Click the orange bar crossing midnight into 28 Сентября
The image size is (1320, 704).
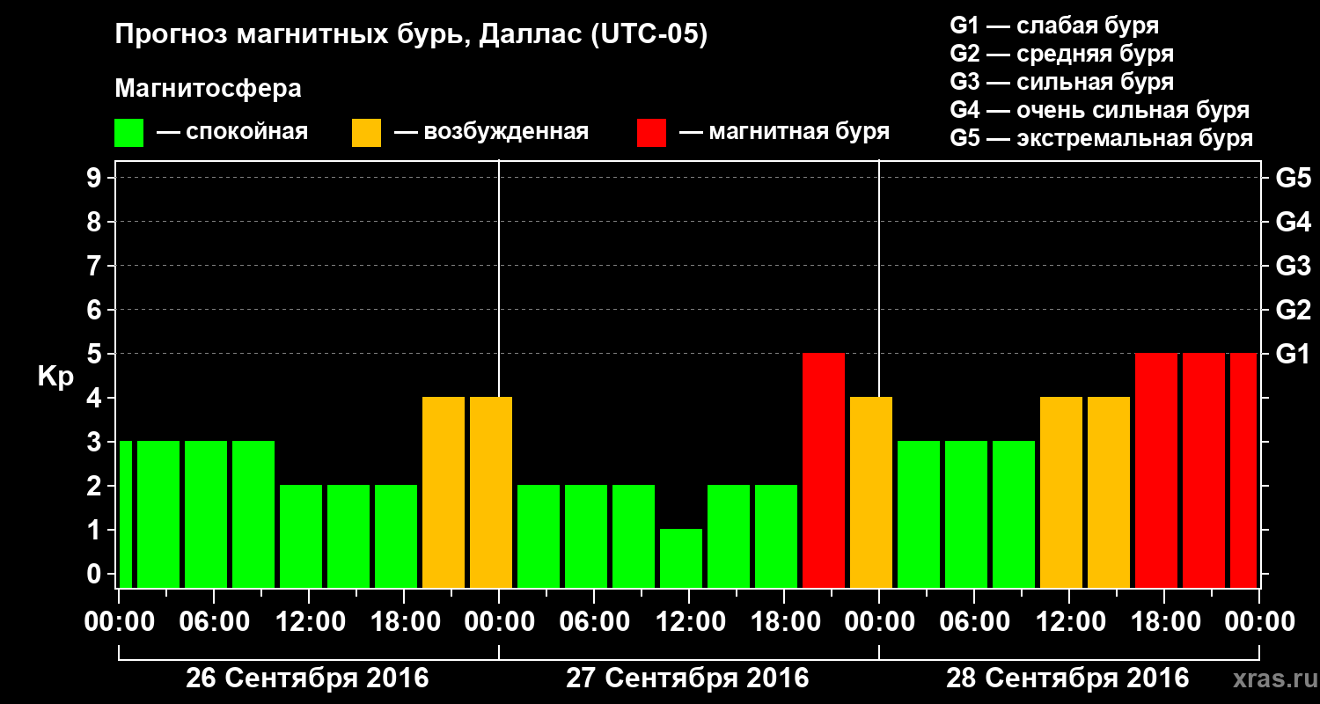coord(871,492)
